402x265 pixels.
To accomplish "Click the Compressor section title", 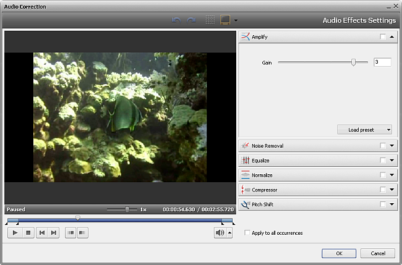I will click(x=264, y=190).
